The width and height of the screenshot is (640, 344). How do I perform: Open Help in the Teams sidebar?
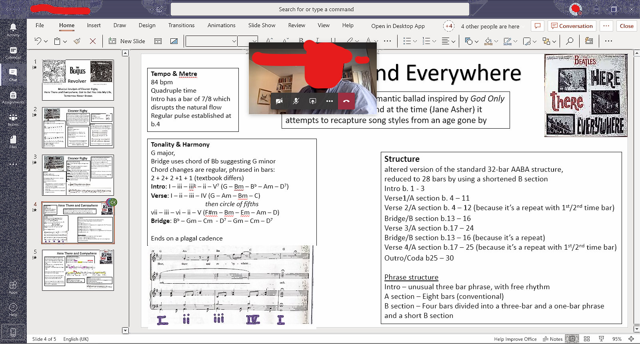pyautogui.click(x=13, y=310)
